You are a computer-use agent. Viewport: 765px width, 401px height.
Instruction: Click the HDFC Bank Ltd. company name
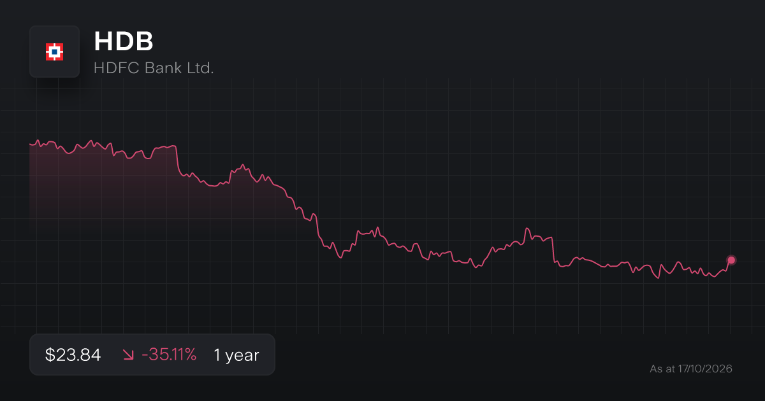(154, 68)
